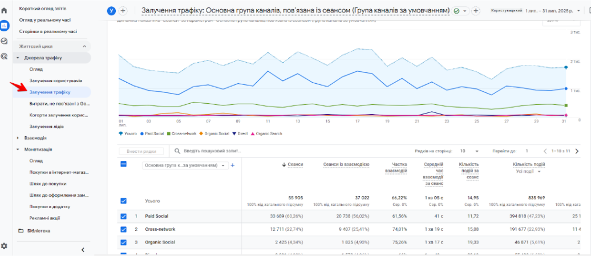Open the Advertising icon in left rail
This screenshot has height=256, width=591.
[5, 56]
